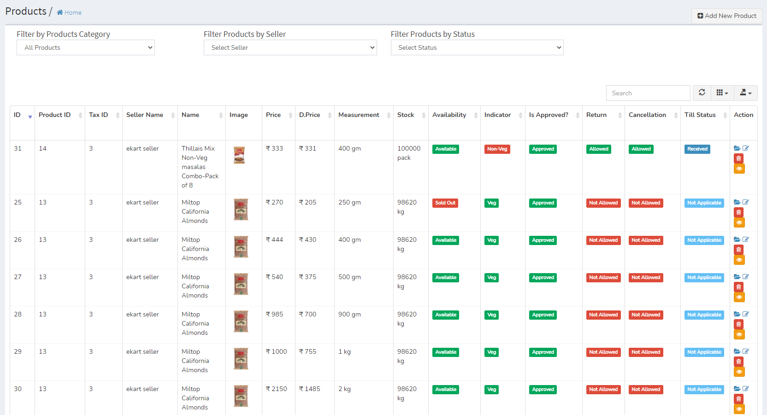View product ID 26 using eye icon
Screen dimensions: 767x415
(x=739, y=260)
